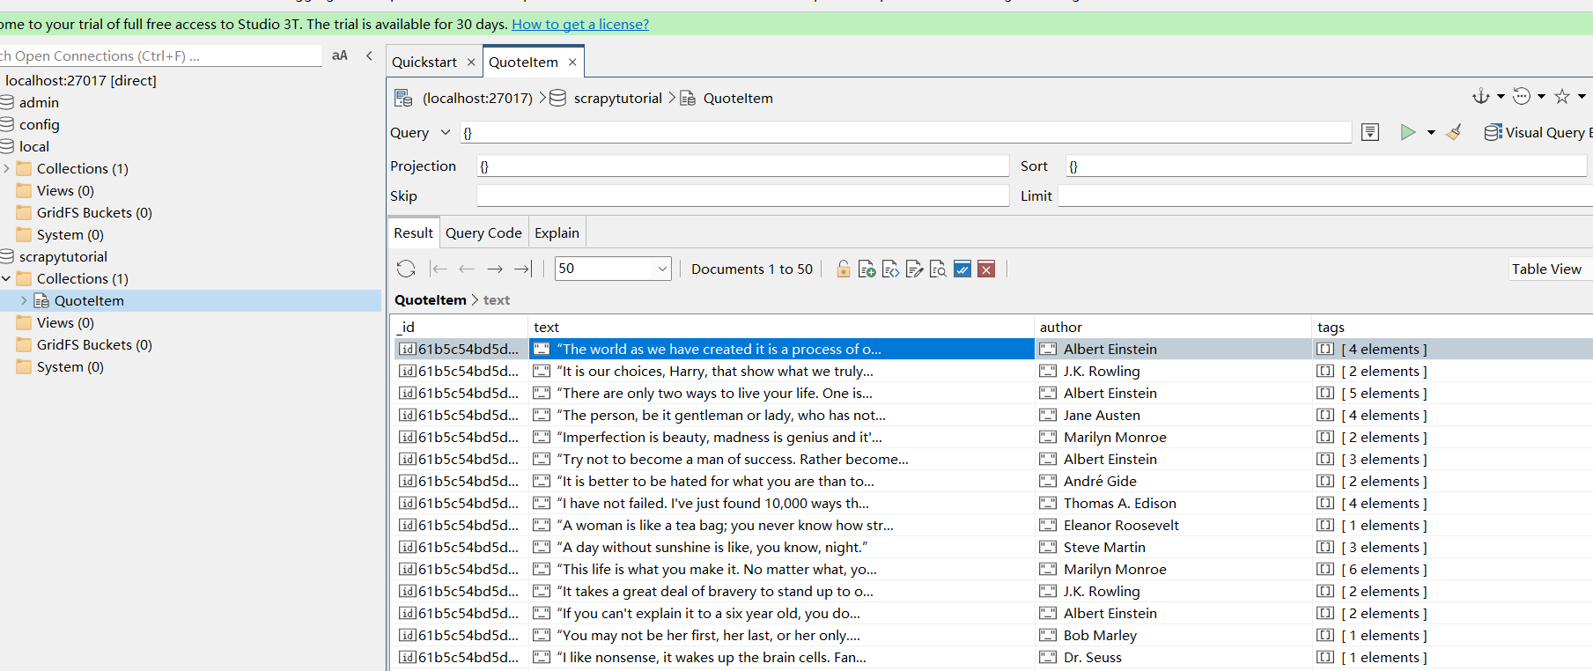Click the collection icon beside (localhost:27017) breadcrumb
This screenshot has width=1593, height=671.
click(403, 98)
